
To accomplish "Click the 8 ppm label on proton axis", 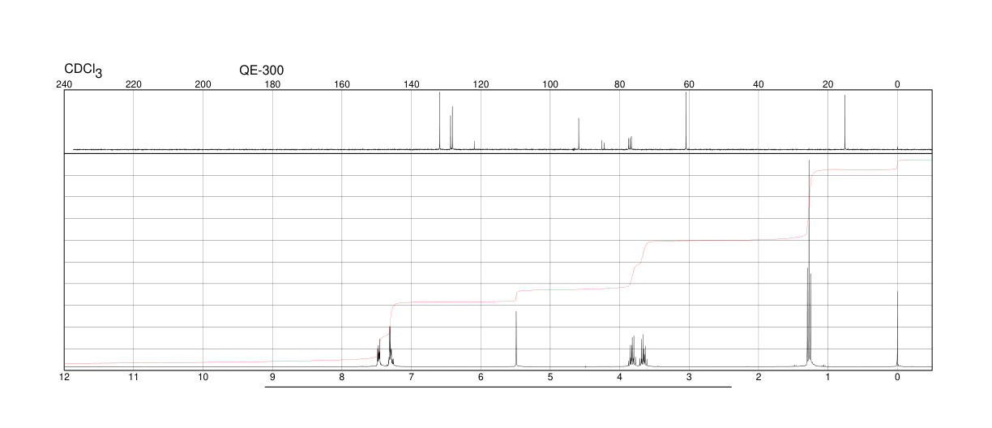I will coord(342,378).
